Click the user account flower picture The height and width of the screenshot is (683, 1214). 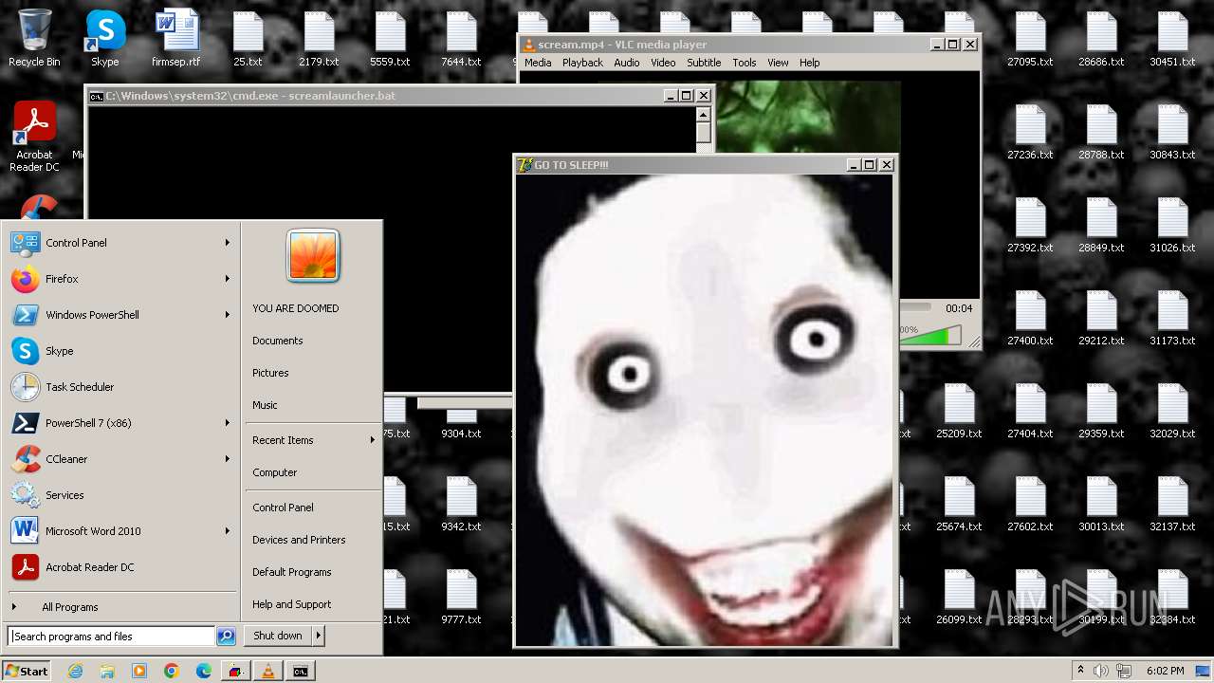point(313,256)
